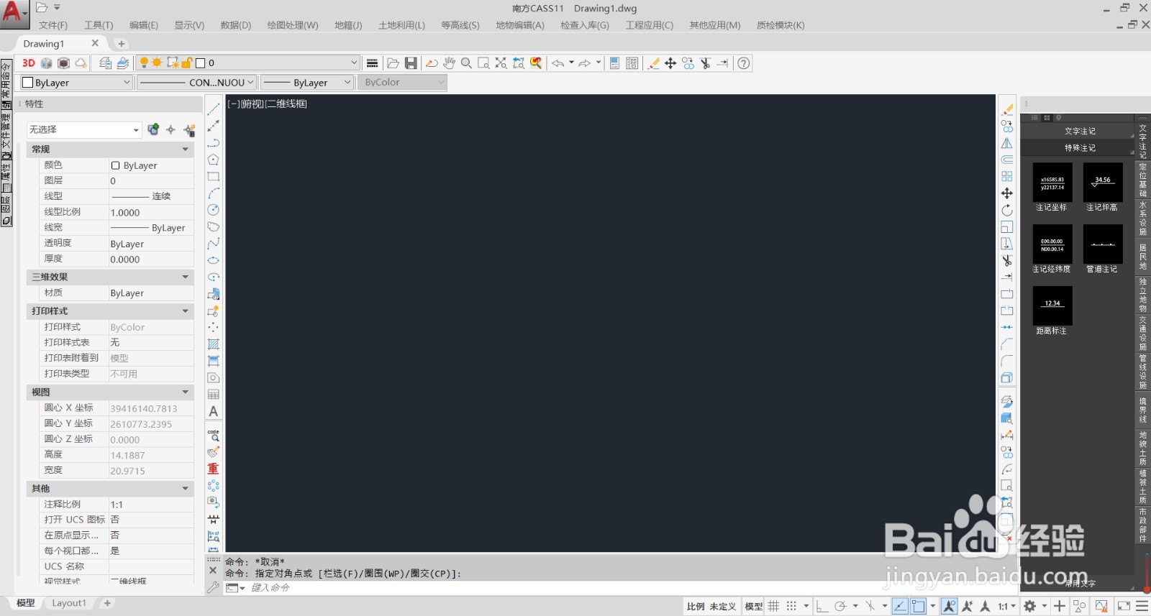This screenshot has height=616, width=1151.
Task: Select the Multiline Text 'A' tool
Action: click(x=214, y=411)
